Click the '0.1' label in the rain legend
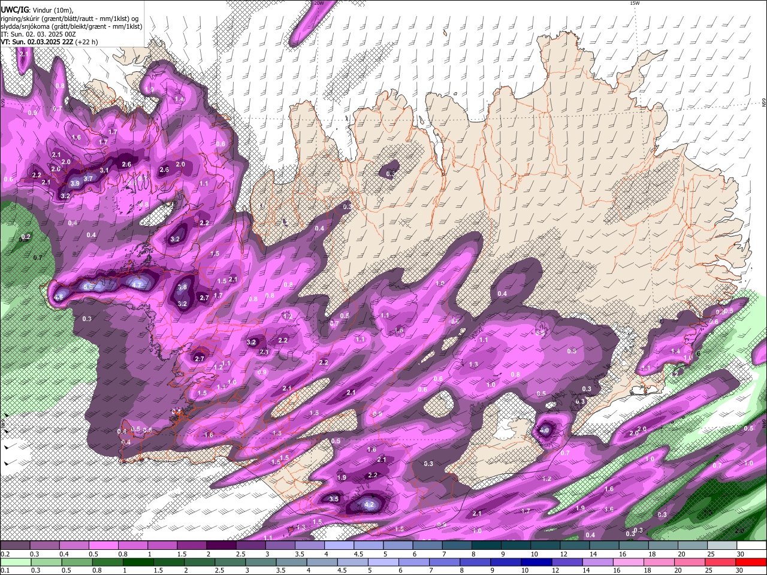 pyautogui.click(x=5, y=570)
